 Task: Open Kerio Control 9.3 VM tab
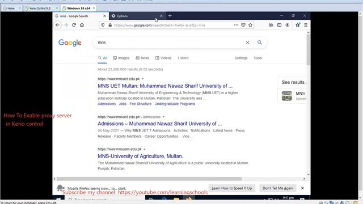tap(40, 8)
